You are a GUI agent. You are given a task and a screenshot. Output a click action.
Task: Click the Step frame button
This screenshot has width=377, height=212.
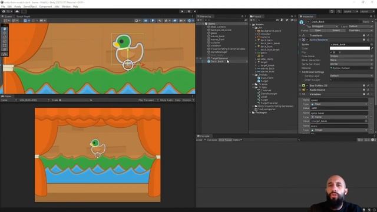195,12
